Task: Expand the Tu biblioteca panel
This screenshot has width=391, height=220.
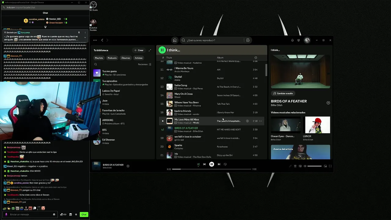Action: tap(150, 50)
